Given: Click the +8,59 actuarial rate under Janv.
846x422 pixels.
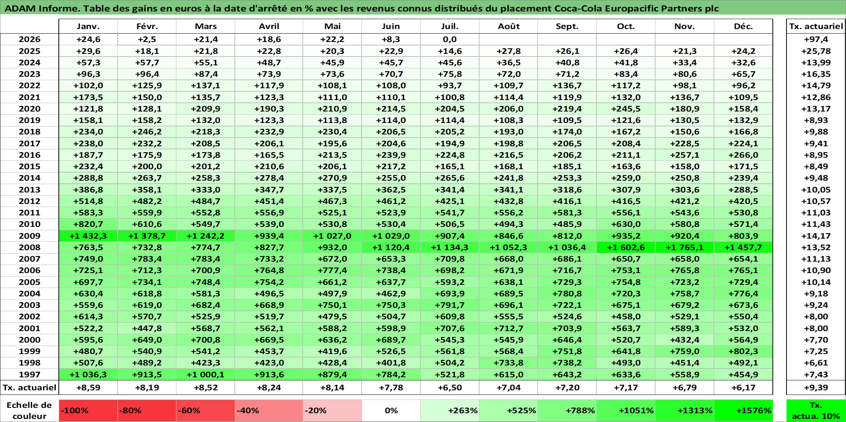Looking at the screenshot, I should click(88, 388).
